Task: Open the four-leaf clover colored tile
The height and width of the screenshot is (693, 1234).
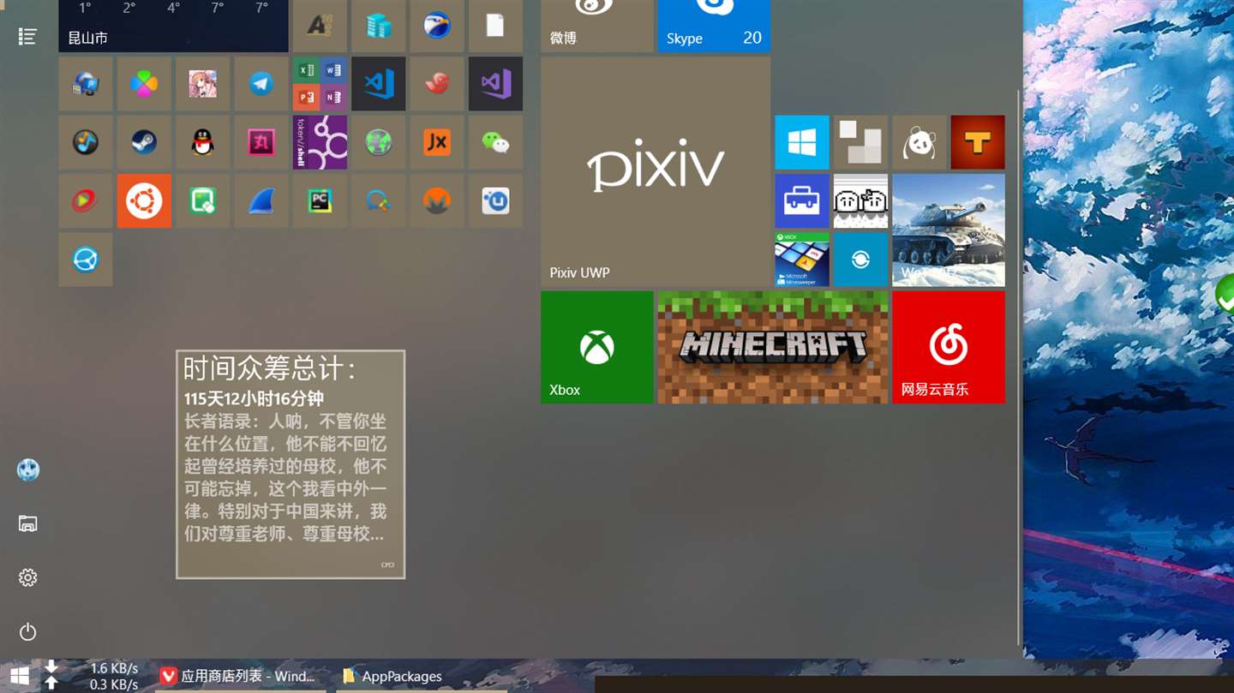Action: click(x=144, y=84)
